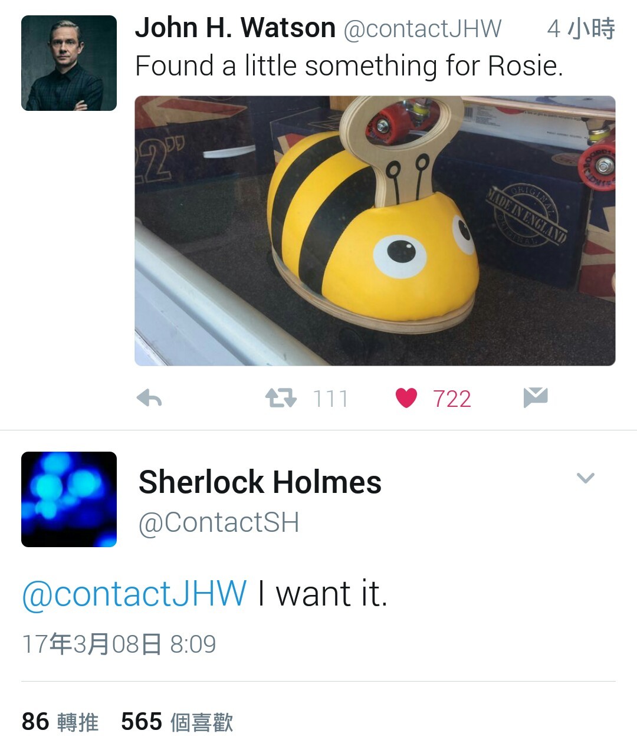637x750 pixels.
Task: Click the 111 retweet count
Action: pyautogui.click(x=330, y=399)
